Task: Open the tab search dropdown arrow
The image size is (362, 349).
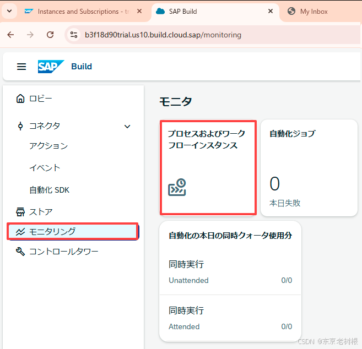Action: [x=9, y=11]
